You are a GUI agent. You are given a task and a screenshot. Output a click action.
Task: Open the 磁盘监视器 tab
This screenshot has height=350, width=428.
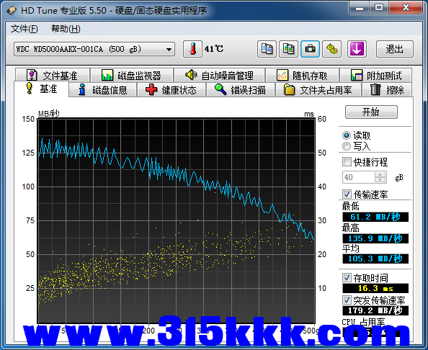[132, 76]
